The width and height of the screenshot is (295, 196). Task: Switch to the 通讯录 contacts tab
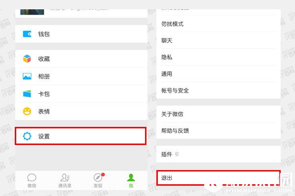65,181
